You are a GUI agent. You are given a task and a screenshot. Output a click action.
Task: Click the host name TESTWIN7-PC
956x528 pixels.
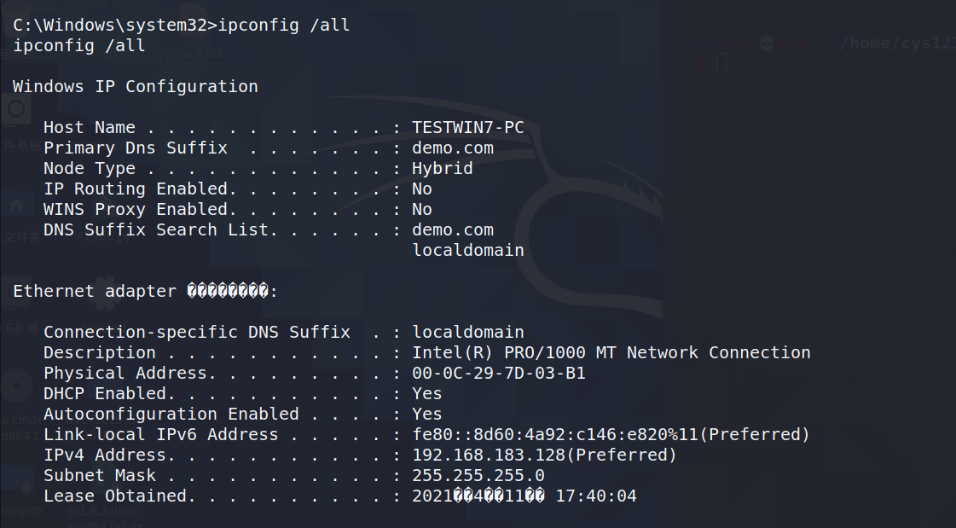tap(468, 127)
